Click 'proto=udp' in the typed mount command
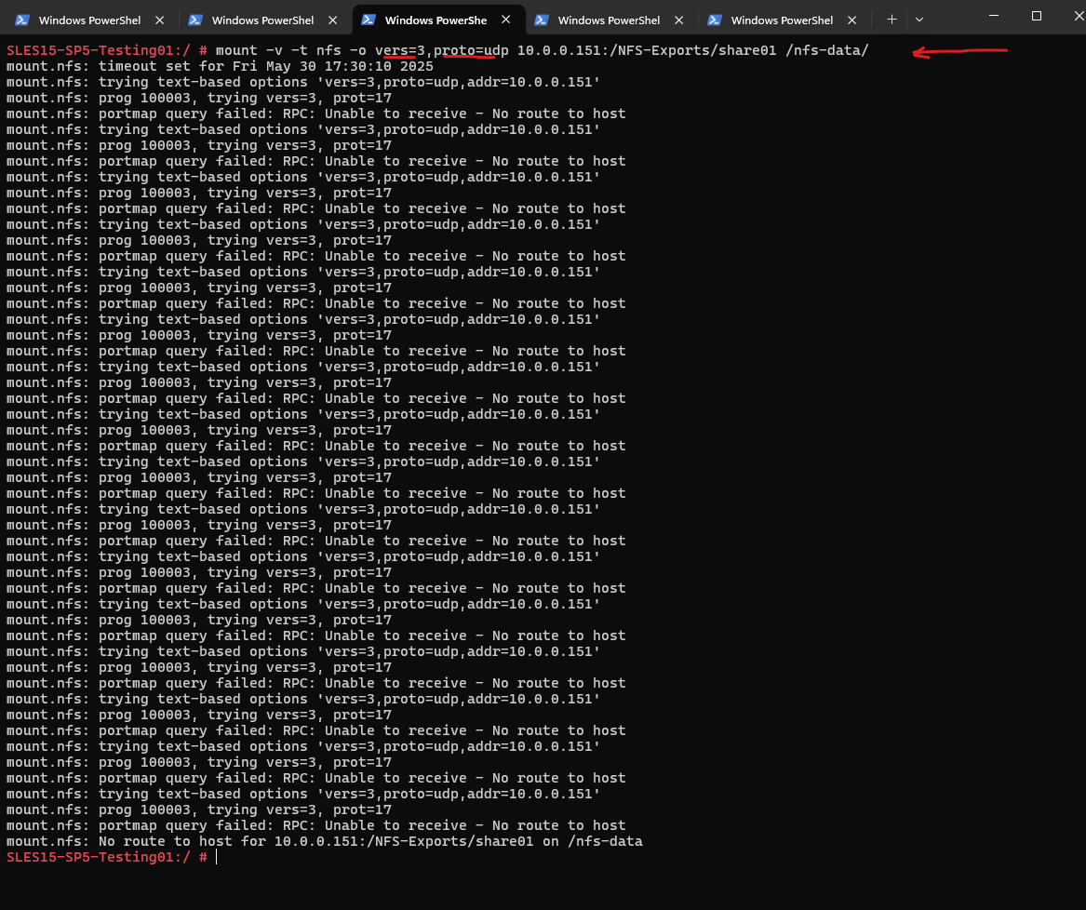The width and height of the screenshot is (1086, 910). click(x=471, y=50)
